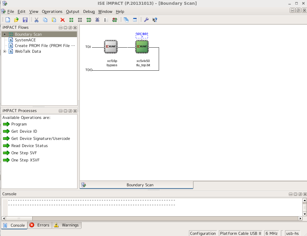Click the red X Delete icon

click(63, 20)
